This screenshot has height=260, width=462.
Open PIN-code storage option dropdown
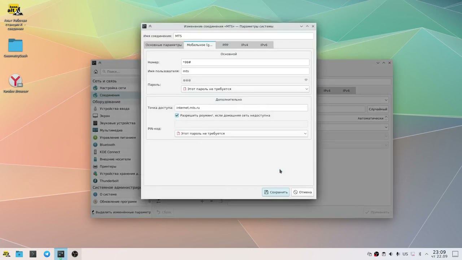241,133
